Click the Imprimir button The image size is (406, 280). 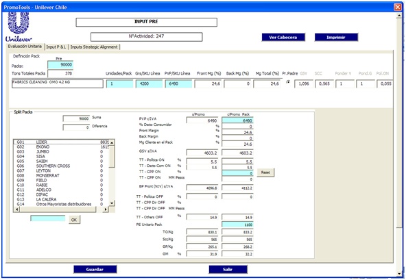336,37
